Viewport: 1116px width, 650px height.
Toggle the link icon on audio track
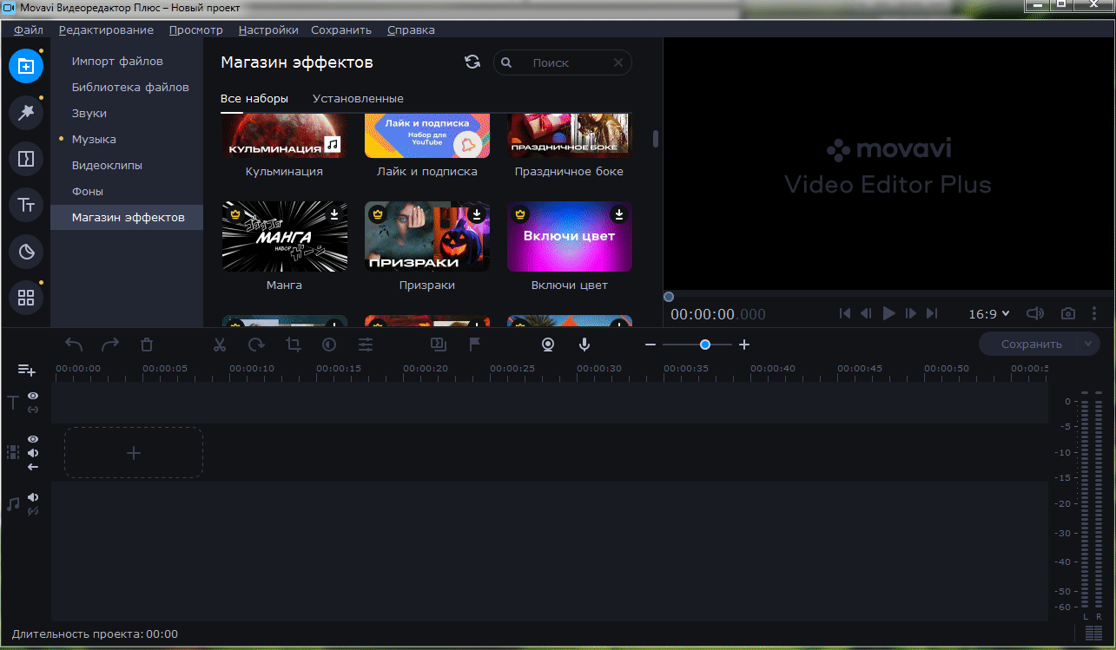[33, 511]
